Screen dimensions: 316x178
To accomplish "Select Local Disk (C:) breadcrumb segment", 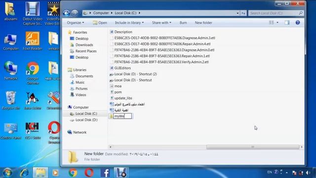I will [x=125, y=13].
